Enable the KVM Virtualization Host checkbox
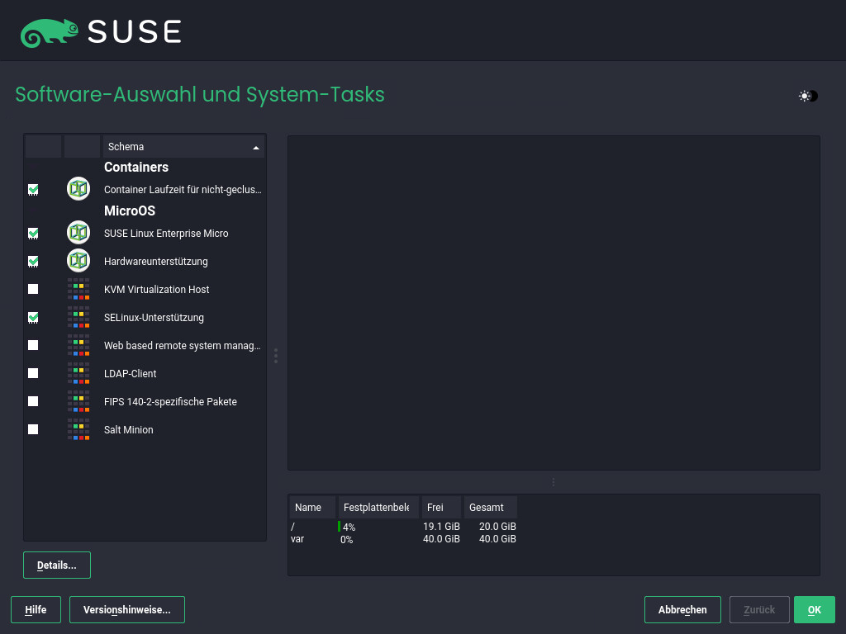The height and width of the screenshot is (634, 846). (33, 289)
